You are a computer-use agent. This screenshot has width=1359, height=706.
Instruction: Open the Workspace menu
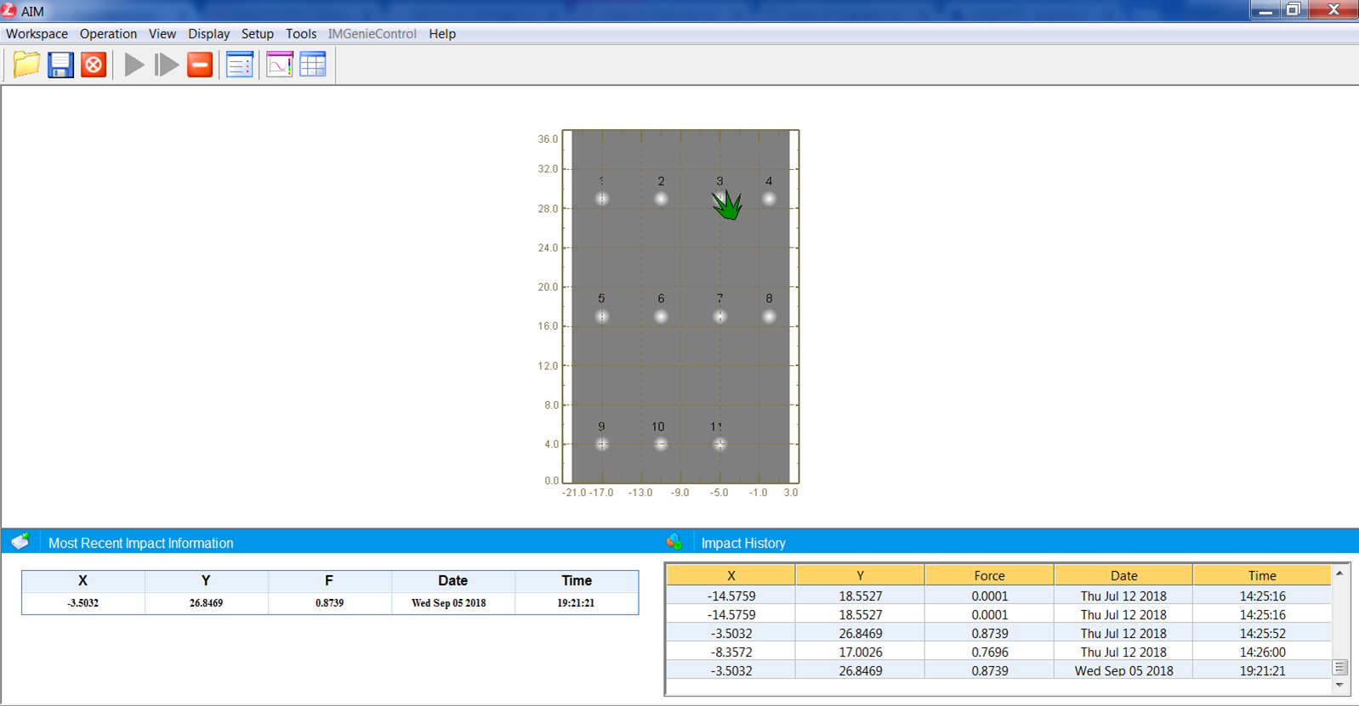[x=37, y=34]
